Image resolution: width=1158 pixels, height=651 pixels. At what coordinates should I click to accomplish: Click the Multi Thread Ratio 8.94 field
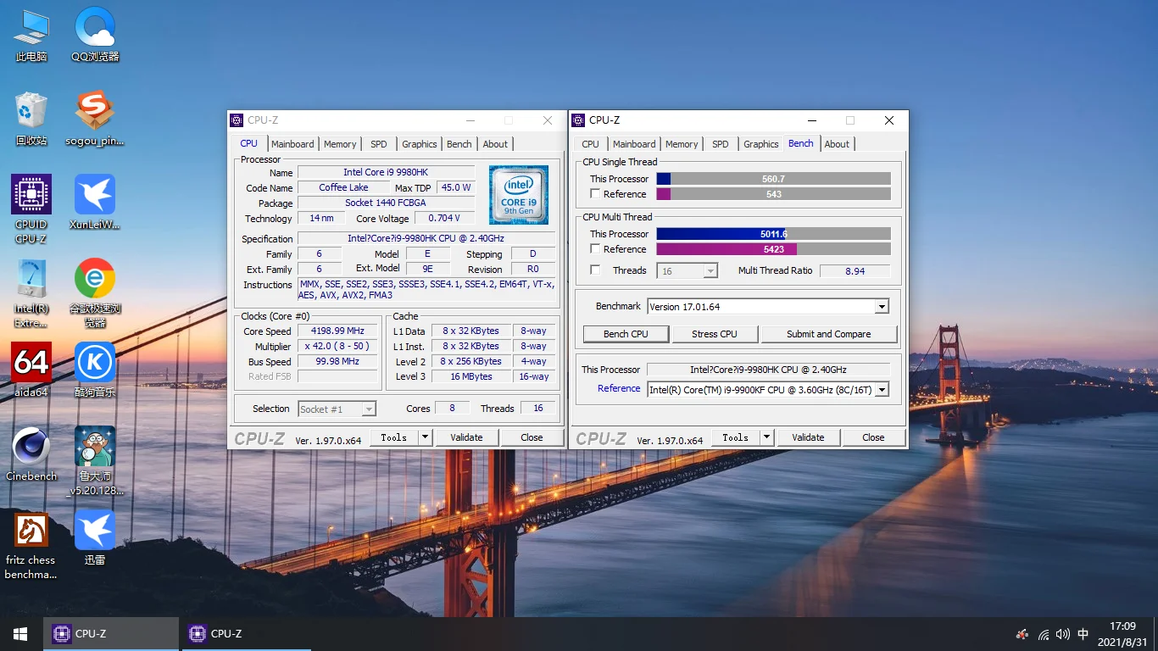(x=855, y=270)
